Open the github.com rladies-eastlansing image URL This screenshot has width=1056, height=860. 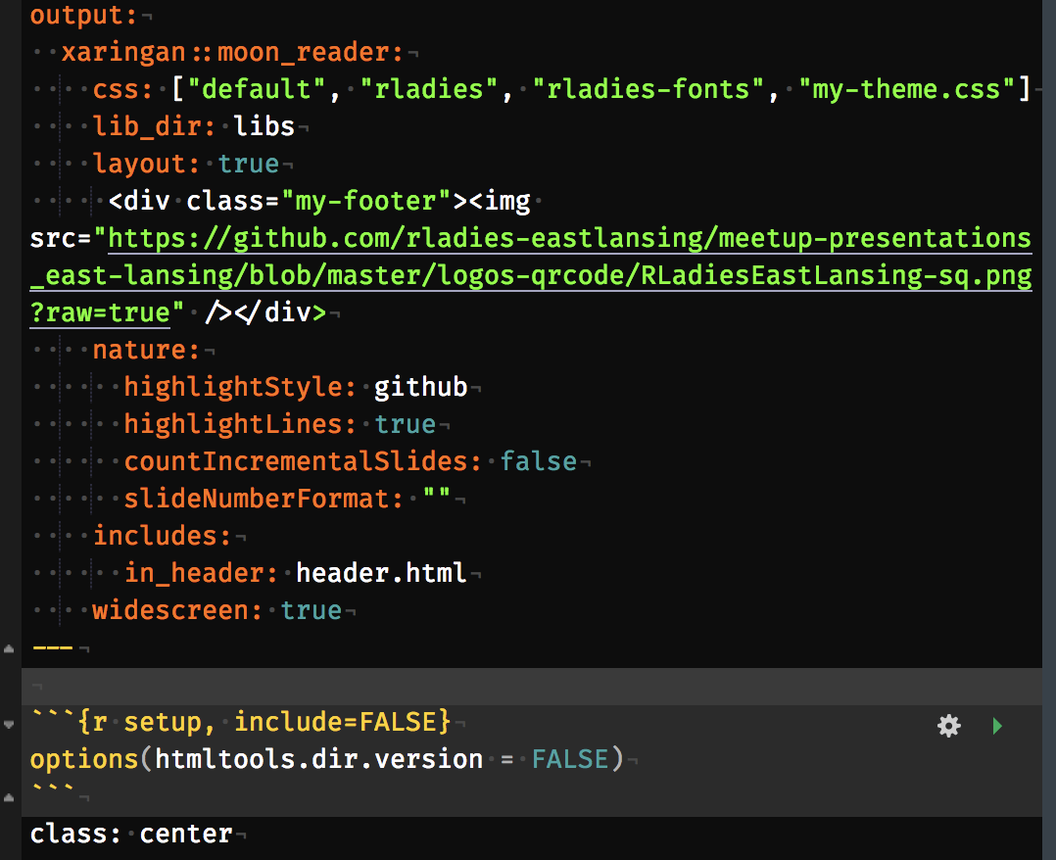[531, 275]
